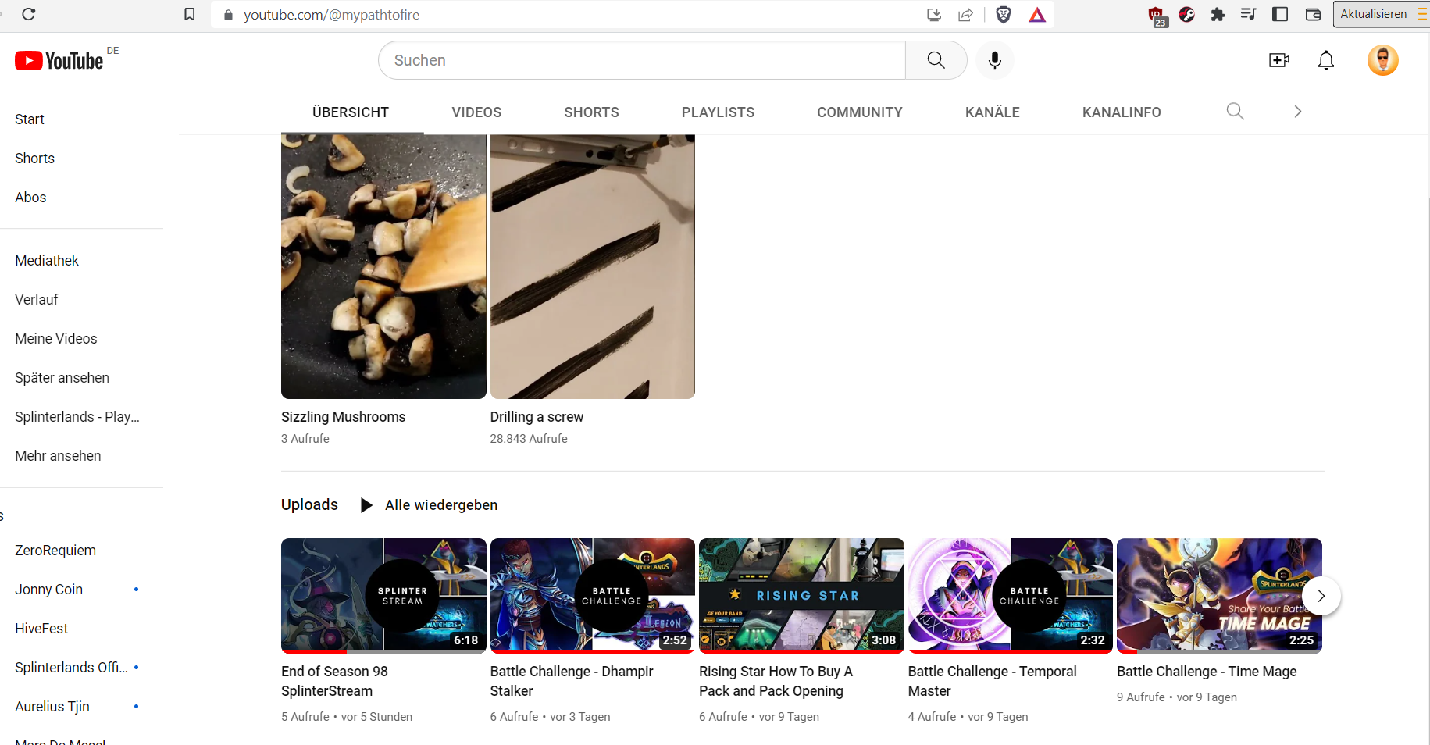The height and width of the screenshot is (745, 1430).
Task: Click the Drilling a screw title
Action: [537, 417]
